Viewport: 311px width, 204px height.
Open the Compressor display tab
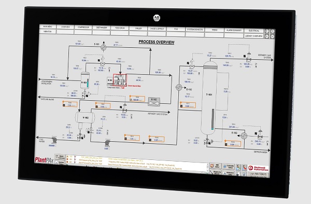[83, 27]
